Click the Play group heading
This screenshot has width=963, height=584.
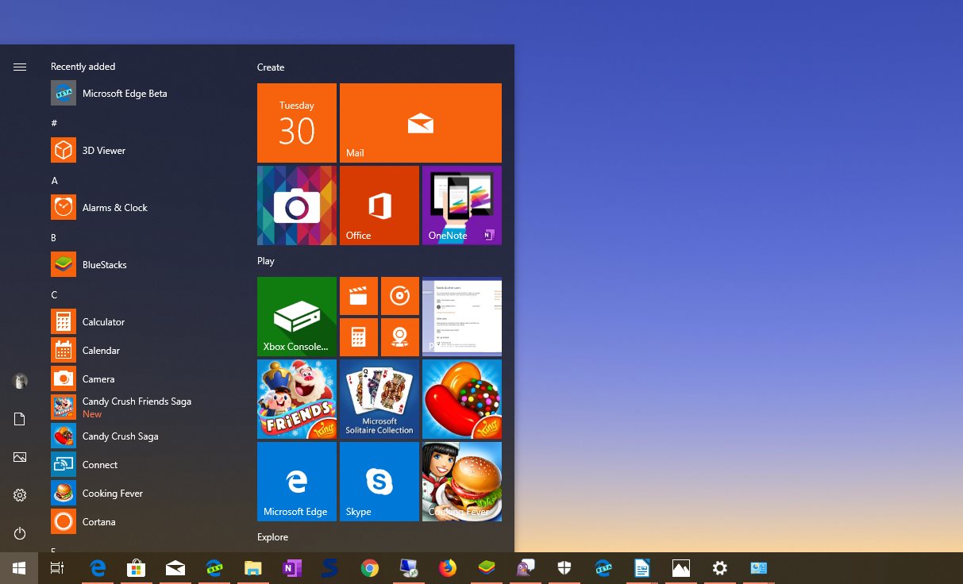266,261
